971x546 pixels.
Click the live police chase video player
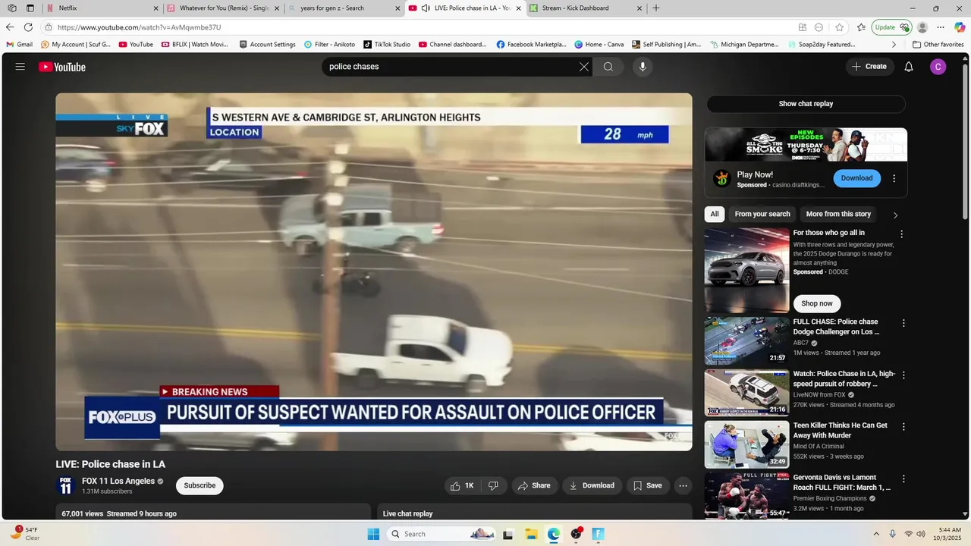click(374, 271)
